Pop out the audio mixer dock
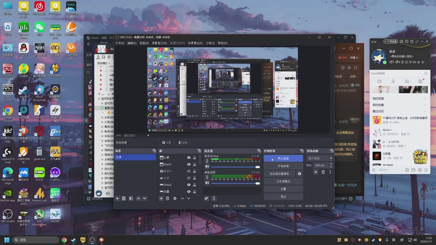 tap(259, 151)
